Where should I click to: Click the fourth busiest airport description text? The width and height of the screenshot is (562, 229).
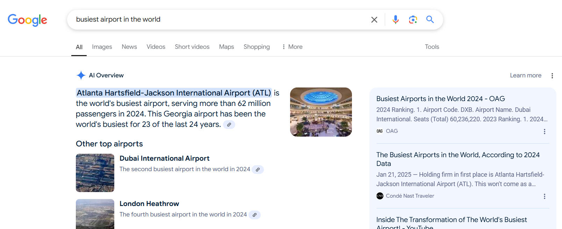click(x=183, y=214)
